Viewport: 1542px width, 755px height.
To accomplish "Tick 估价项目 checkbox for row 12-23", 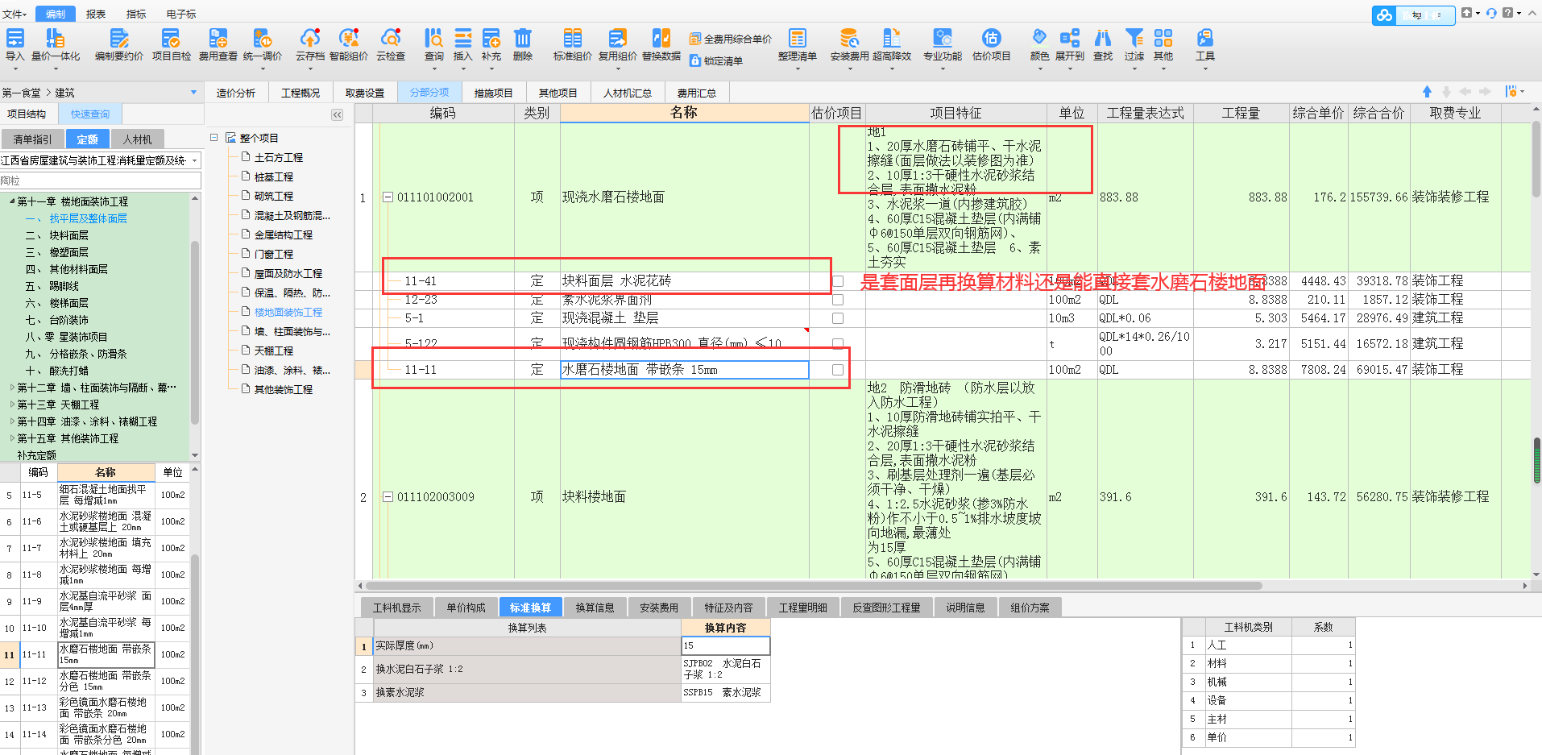I will 838,300.
